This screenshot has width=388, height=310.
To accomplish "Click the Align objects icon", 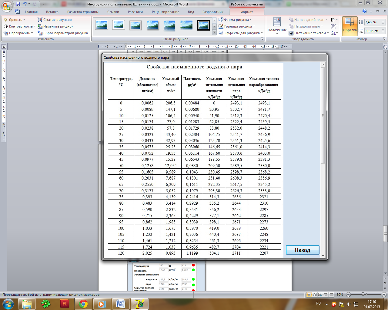I will pyautogui.click(x=334, y=20).
